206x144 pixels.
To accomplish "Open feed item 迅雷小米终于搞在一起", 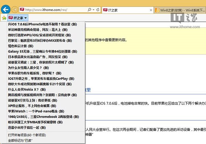I will pos(46,128).
